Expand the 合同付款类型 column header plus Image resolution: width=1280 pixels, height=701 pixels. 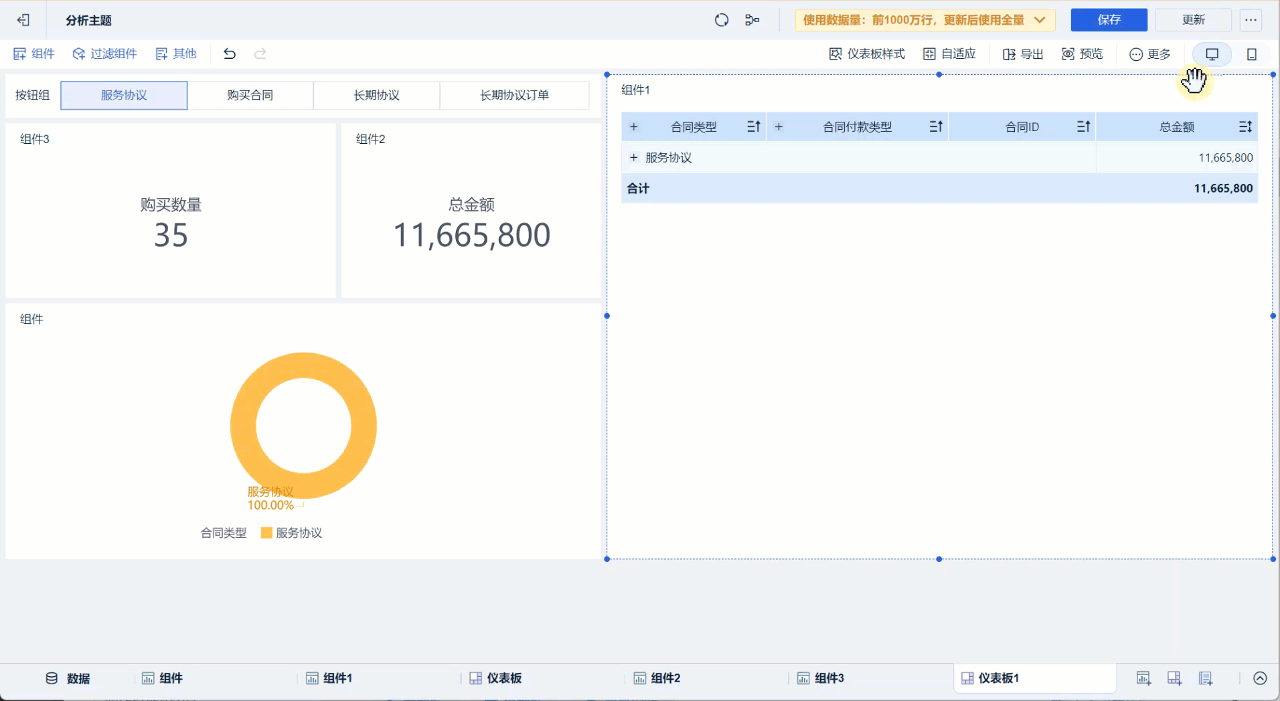point(779,126)
